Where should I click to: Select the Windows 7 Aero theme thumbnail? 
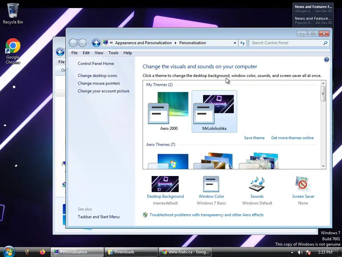tap(168, 161)
